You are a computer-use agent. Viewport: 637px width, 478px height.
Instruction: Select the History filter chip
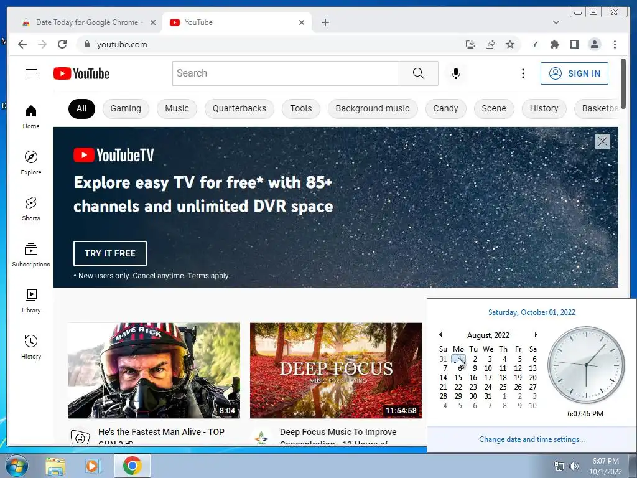pos(544,108)
